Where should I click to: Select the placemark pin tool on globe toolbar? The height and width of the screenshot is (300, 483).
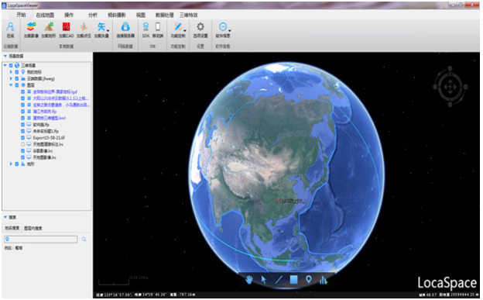click(x=308, y=280)
